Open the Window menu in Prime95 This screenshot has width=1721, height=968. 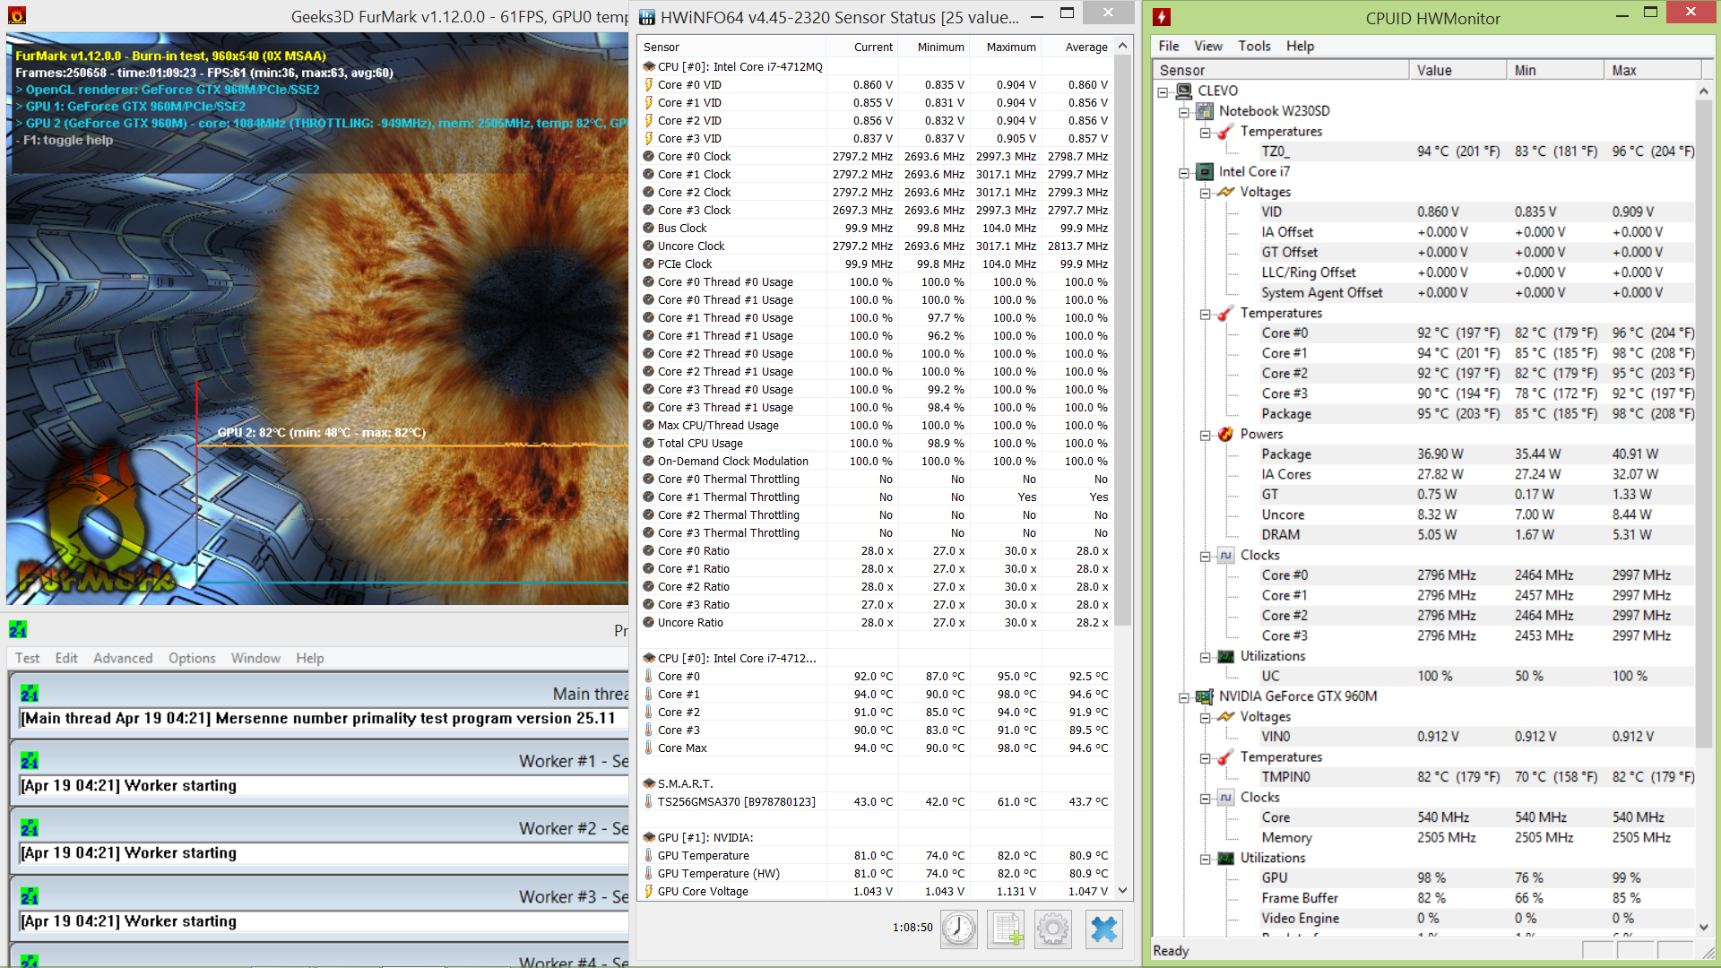(255, 658)
